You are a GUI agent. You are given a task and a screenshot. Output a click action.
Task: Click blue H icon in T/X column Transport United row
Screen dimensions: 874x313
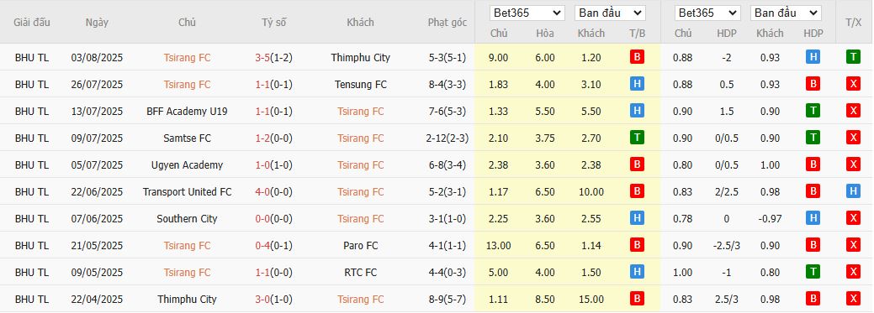click(853, 191)
